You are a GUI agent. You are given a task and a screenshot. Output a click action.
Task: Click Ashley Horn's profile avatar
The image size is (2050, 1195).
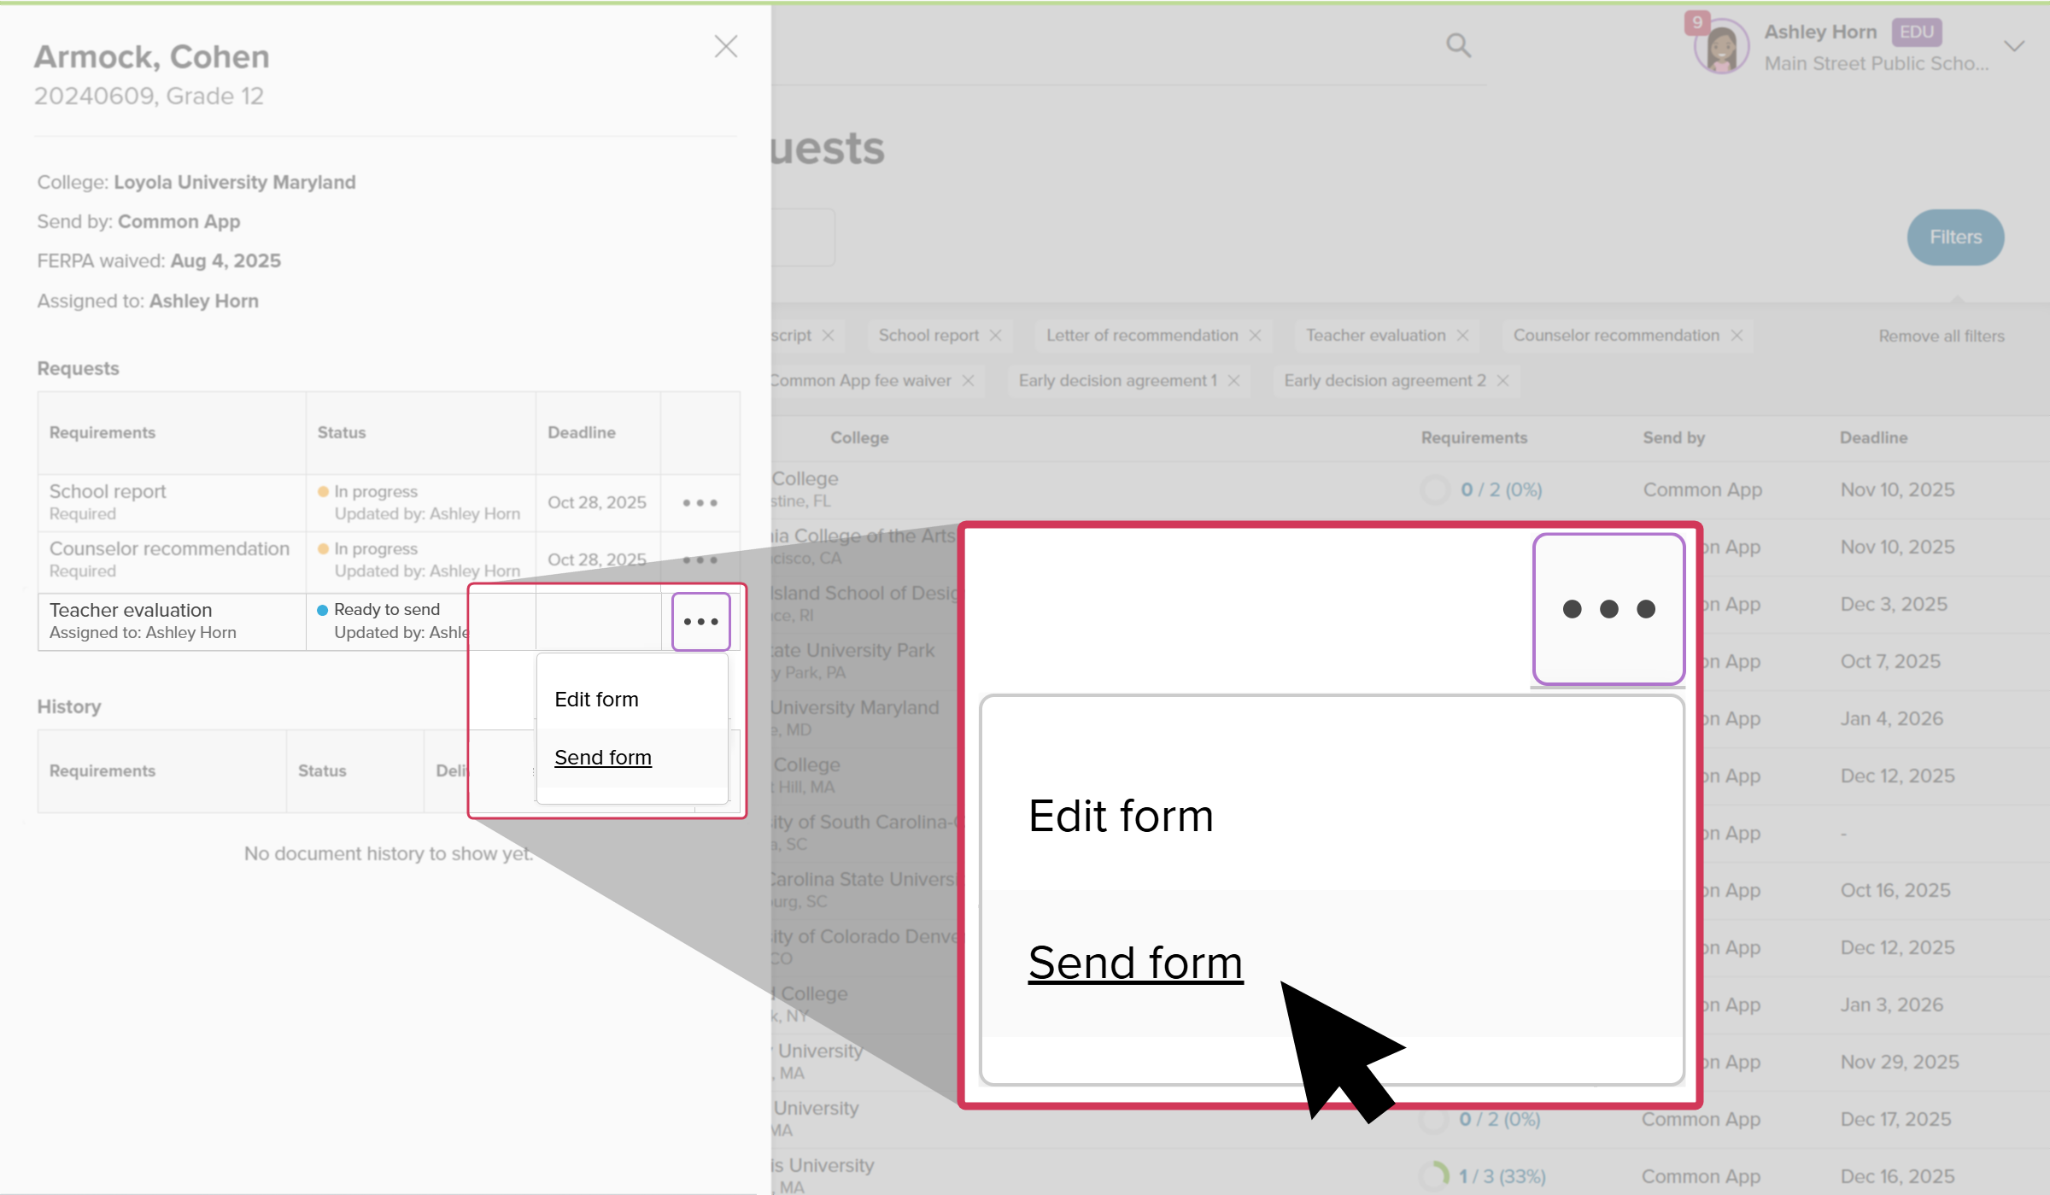1720,47
